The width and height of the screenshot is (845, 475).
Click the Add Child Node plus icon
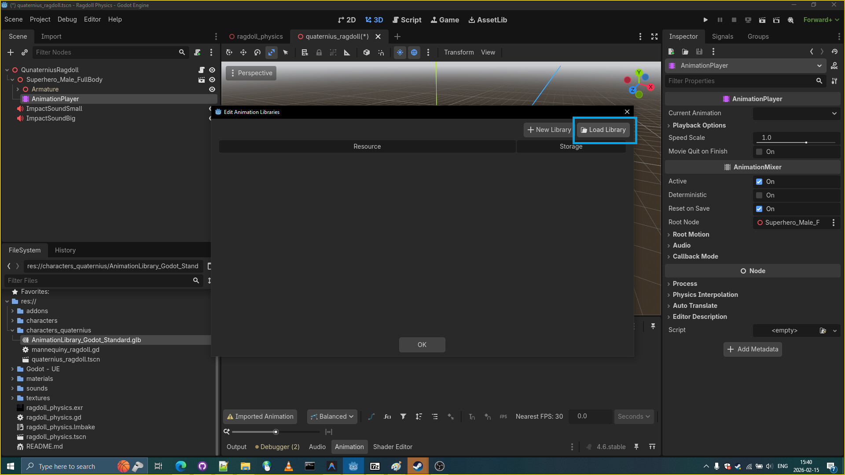click(11, 52)
